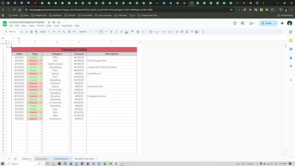Show all sheets list button

pyautogui.click(x=16, y=159)
